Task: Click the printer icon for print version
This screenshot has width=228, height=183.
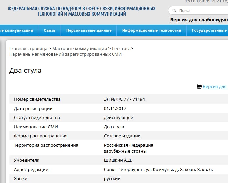Action: (x=199, y=86)
